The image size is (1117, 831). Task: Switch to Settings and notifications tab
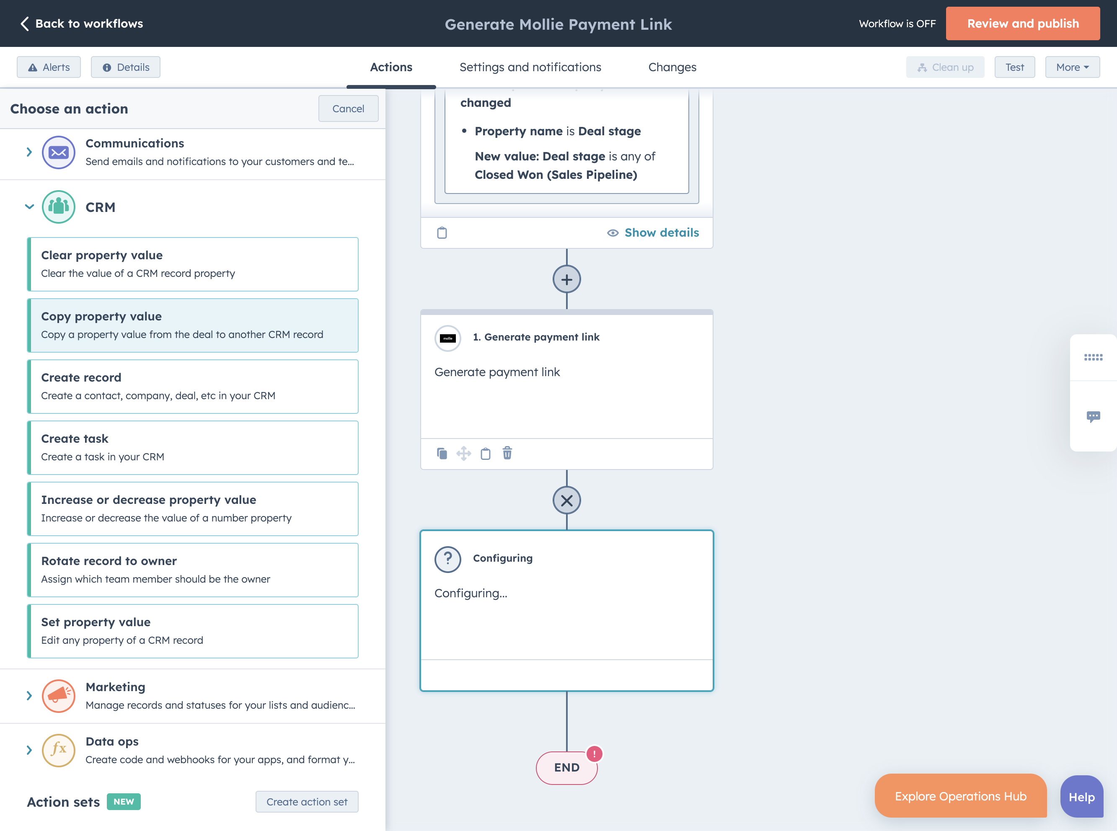click(530, 67)
